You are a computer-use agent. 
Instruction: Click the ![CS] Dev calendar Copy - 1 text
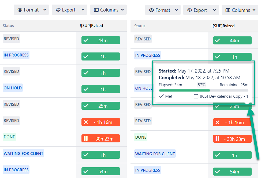(224, 96)
